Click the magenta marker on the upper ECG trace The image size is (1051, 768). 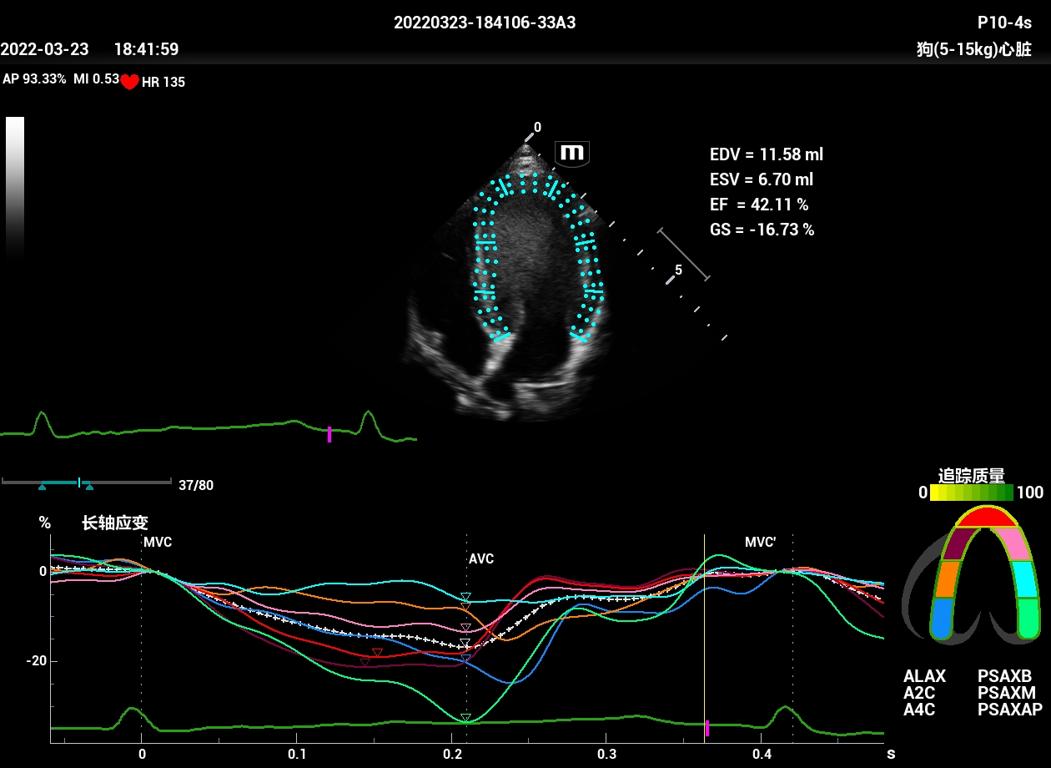[329, 434]
